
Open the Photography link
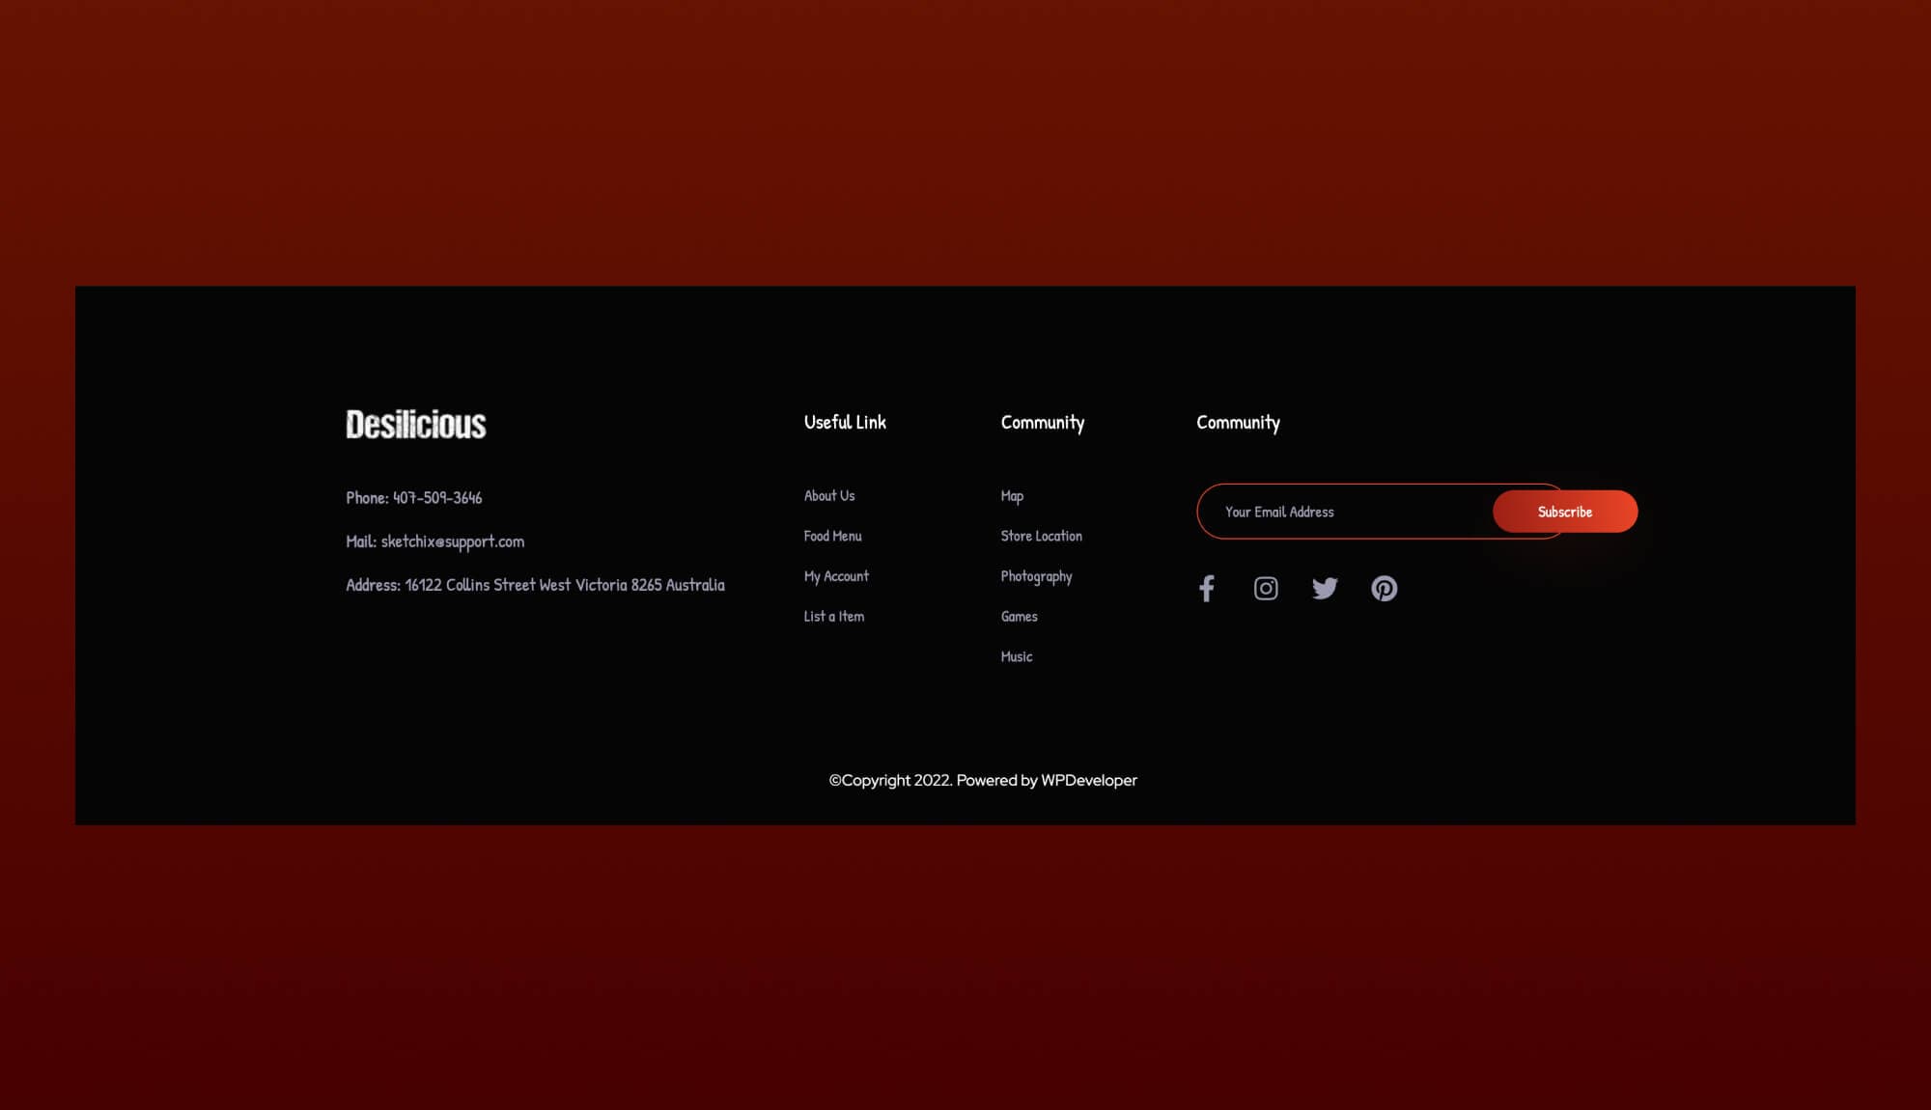[1036, 576]
